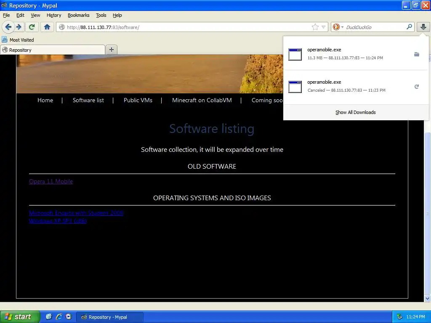
Task: Launch Windows Media Player quick launch icon
Action: (x=69, y=317)
